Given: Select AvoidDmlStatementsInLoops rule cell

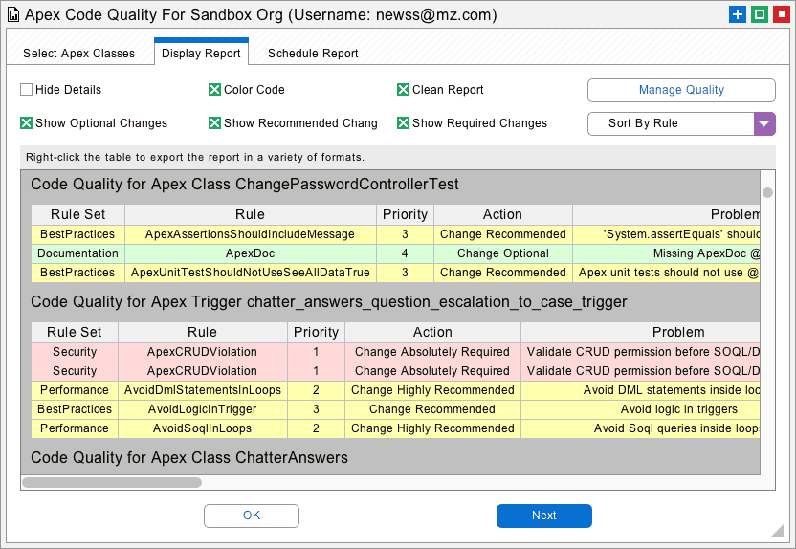Looking at the screenshot, I should 203,390.
